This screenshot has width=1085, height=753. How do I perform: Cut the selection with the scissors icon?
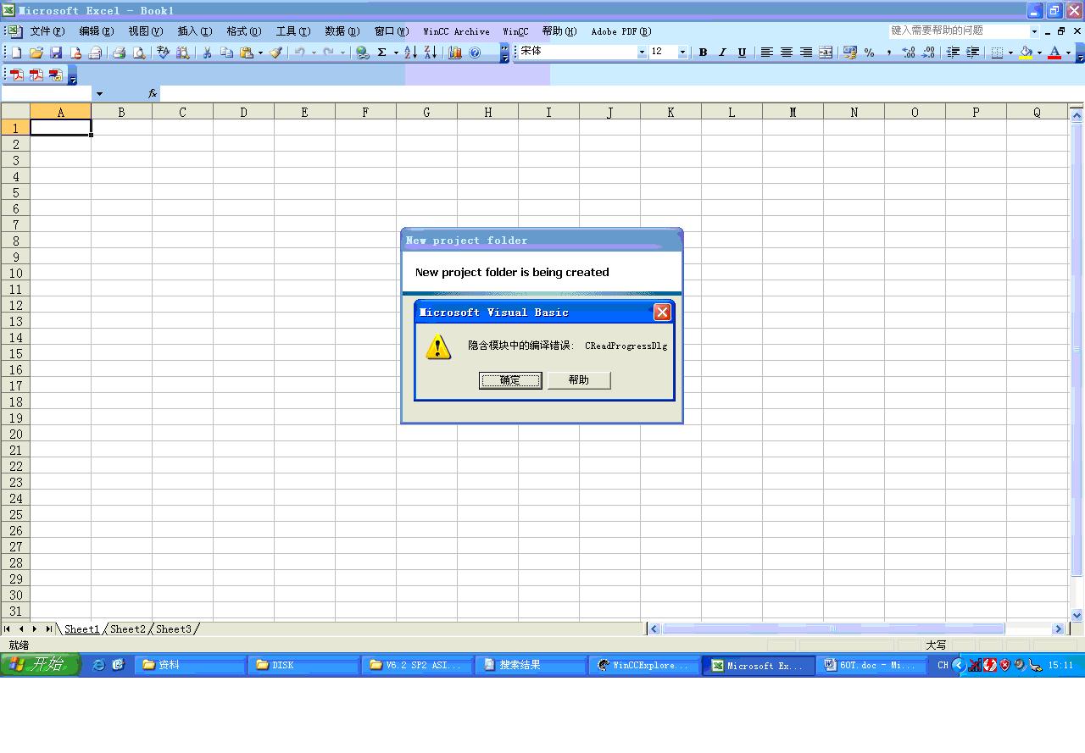coord(207,53)
